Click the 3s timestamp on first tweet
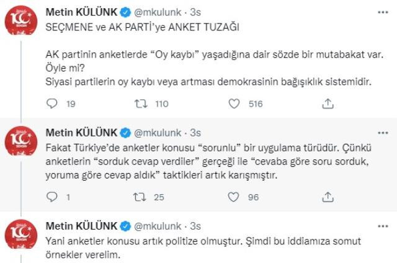This screenshot has width=397, height=263. click(195, 12)
